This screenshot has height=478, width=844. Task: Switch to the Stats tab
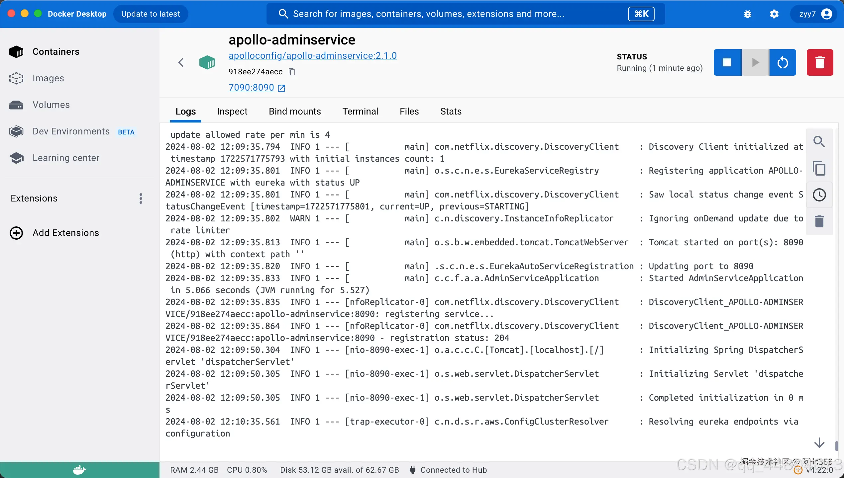point(451,112)
